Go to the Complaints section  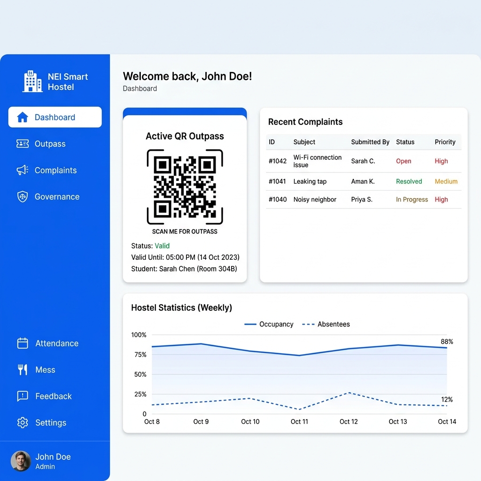pos(55,170)
